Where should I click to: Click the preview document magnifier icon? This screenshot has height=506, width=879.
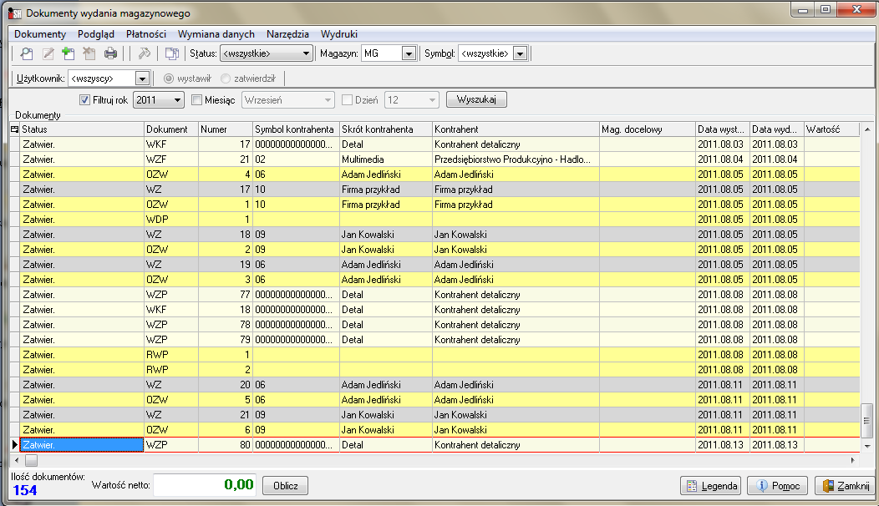[27, 53]
